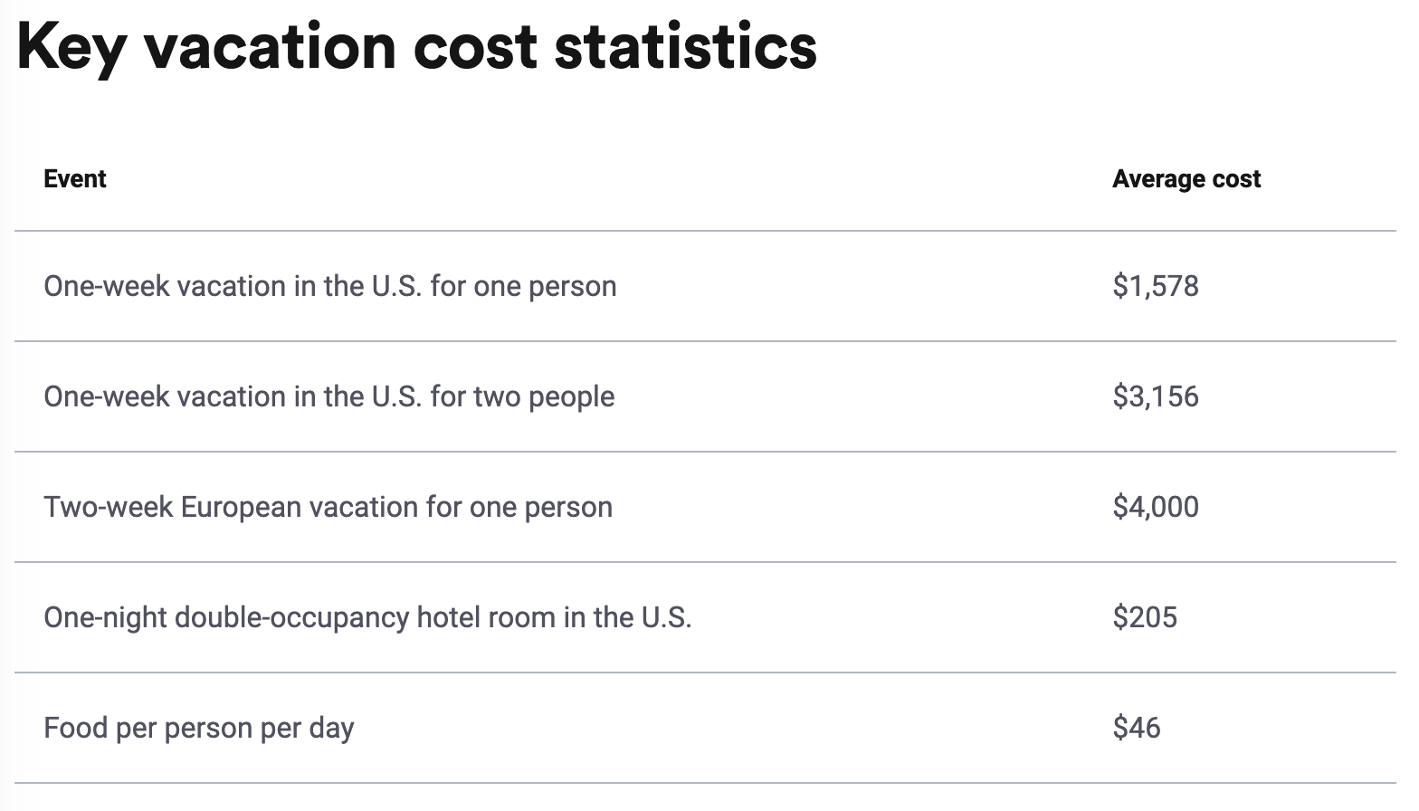Screen dimensions: 1419x811
Task: Click the $4,000 cost value
Action: (x=1156, y=507)
